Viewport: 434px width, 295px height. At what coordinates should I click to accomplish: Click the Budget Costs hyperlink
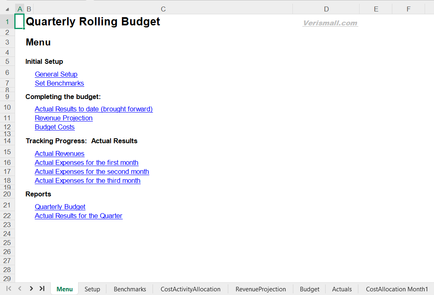(x=55, y=127)
